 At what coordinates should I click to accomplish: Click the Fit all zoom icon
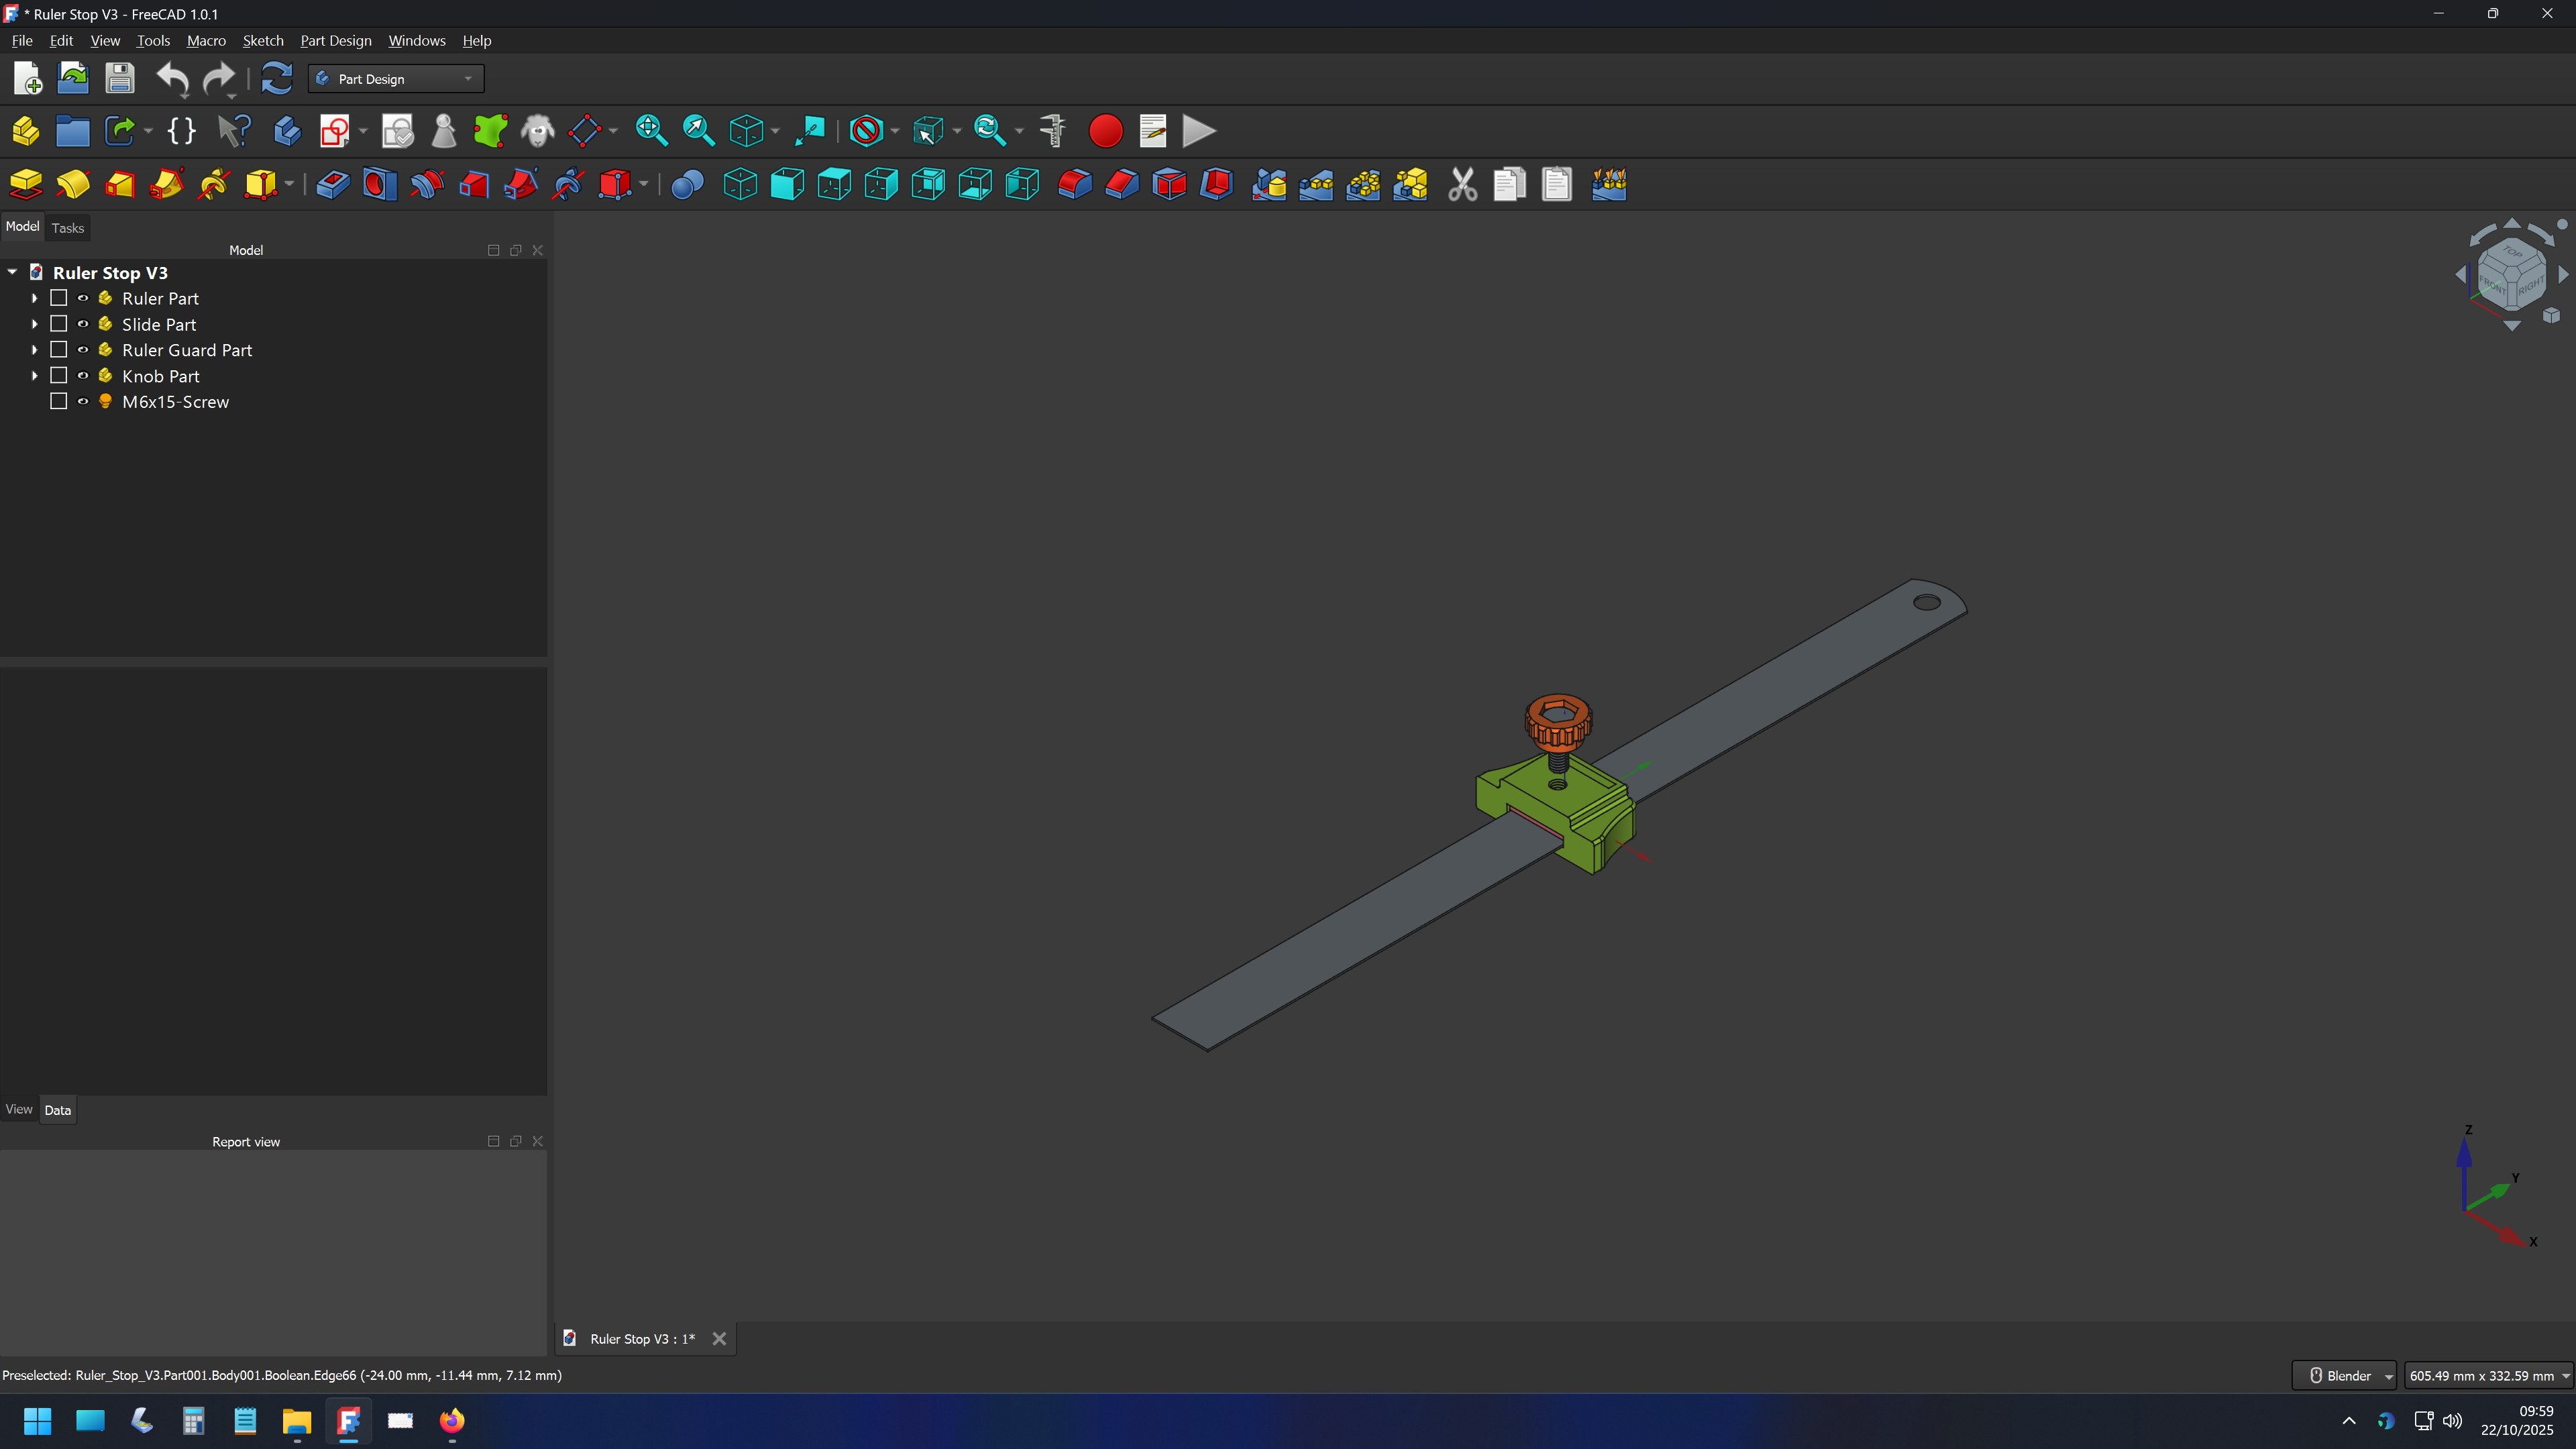(651, 131)
